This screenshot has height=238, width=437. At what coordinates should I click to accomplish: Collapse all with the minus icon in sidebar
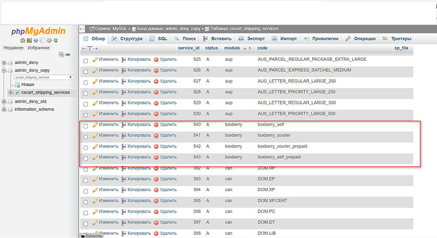[x=61, y=54]
